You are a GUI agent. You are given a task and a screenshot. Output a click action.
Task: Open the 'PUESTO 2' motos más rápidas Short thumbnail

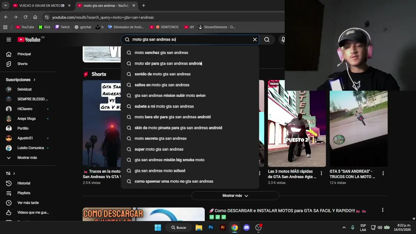297,123
